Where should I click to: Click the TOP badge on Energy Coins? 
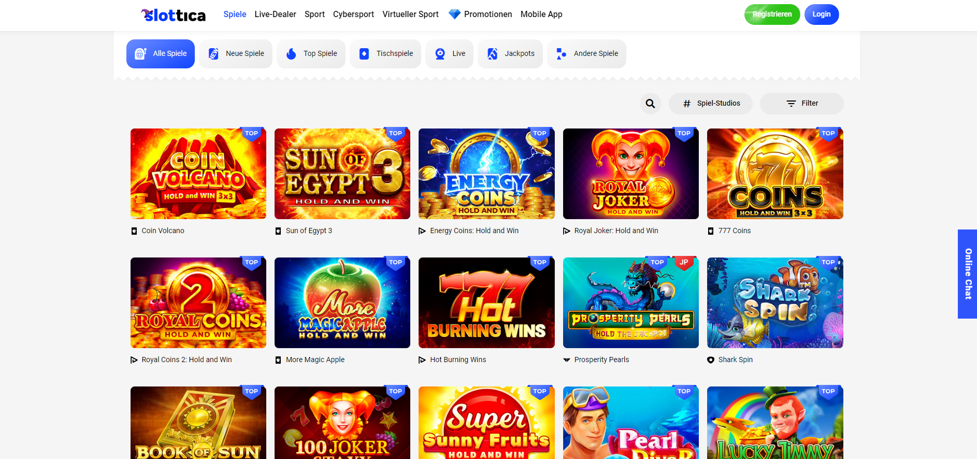(540, 134)
